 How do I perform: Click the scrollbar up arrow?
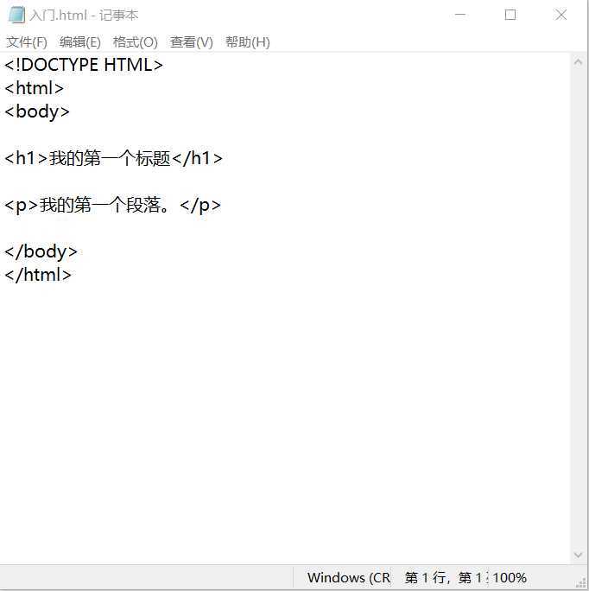[578, 62]
